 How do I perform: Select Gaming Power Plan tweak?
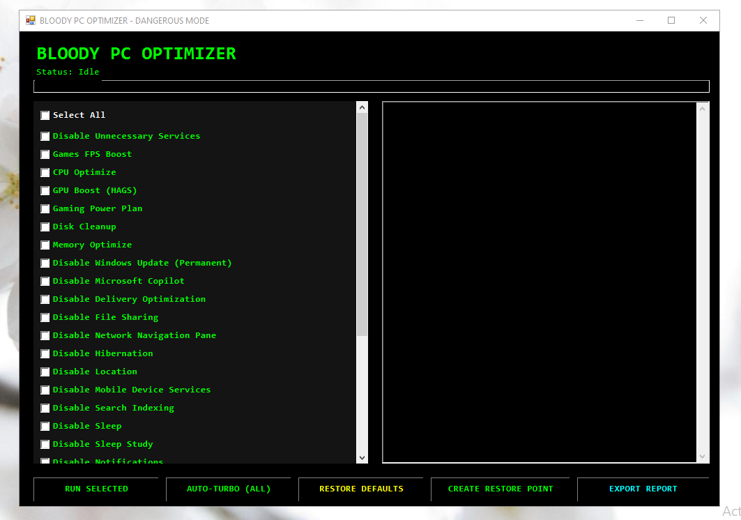click(45, 208)
